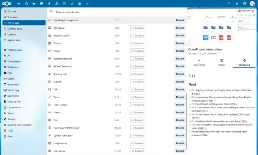
Task: Go to Disabled apps in sidebar
Action: [24, 29]
